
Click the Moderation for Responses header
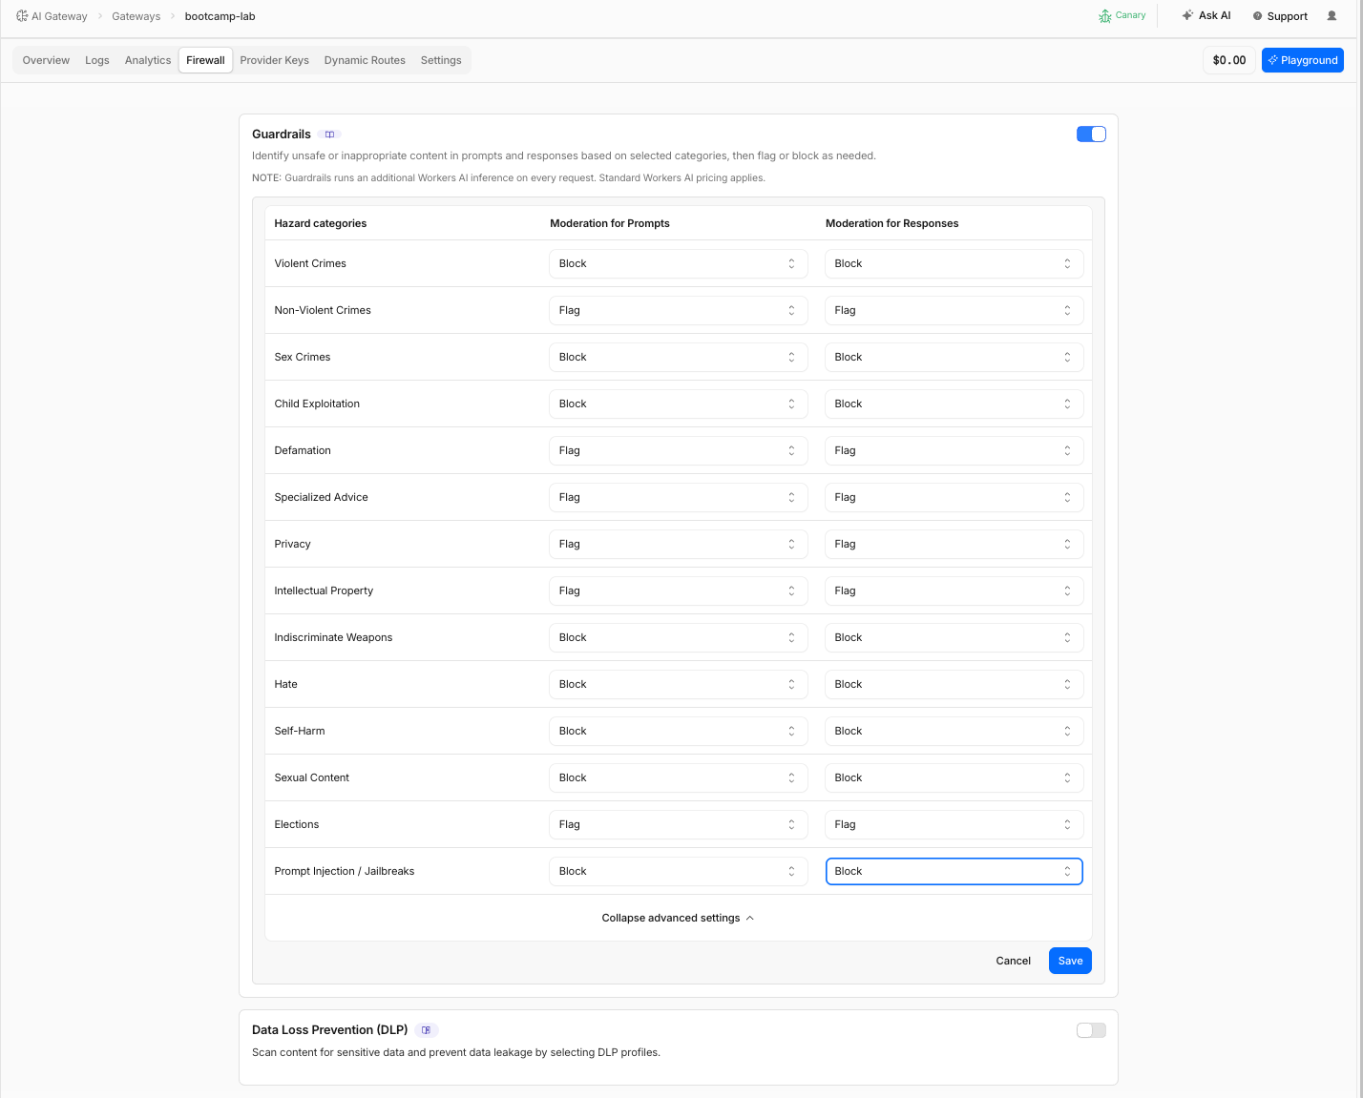point(892,223)
